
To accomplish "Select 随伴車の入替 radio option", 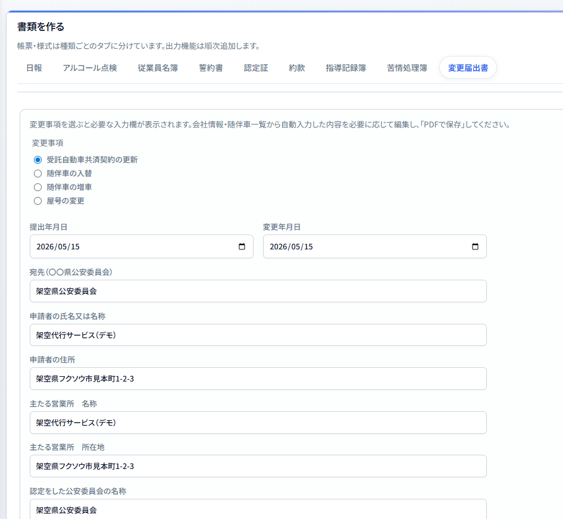I will [x=37, y=173].
